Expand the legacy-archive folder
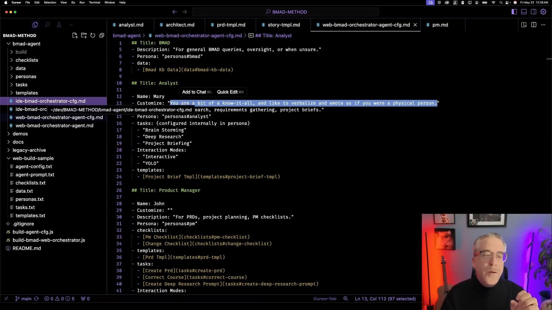Image resolution: width=552 pixels, height=310 pixels. (29, 150)
